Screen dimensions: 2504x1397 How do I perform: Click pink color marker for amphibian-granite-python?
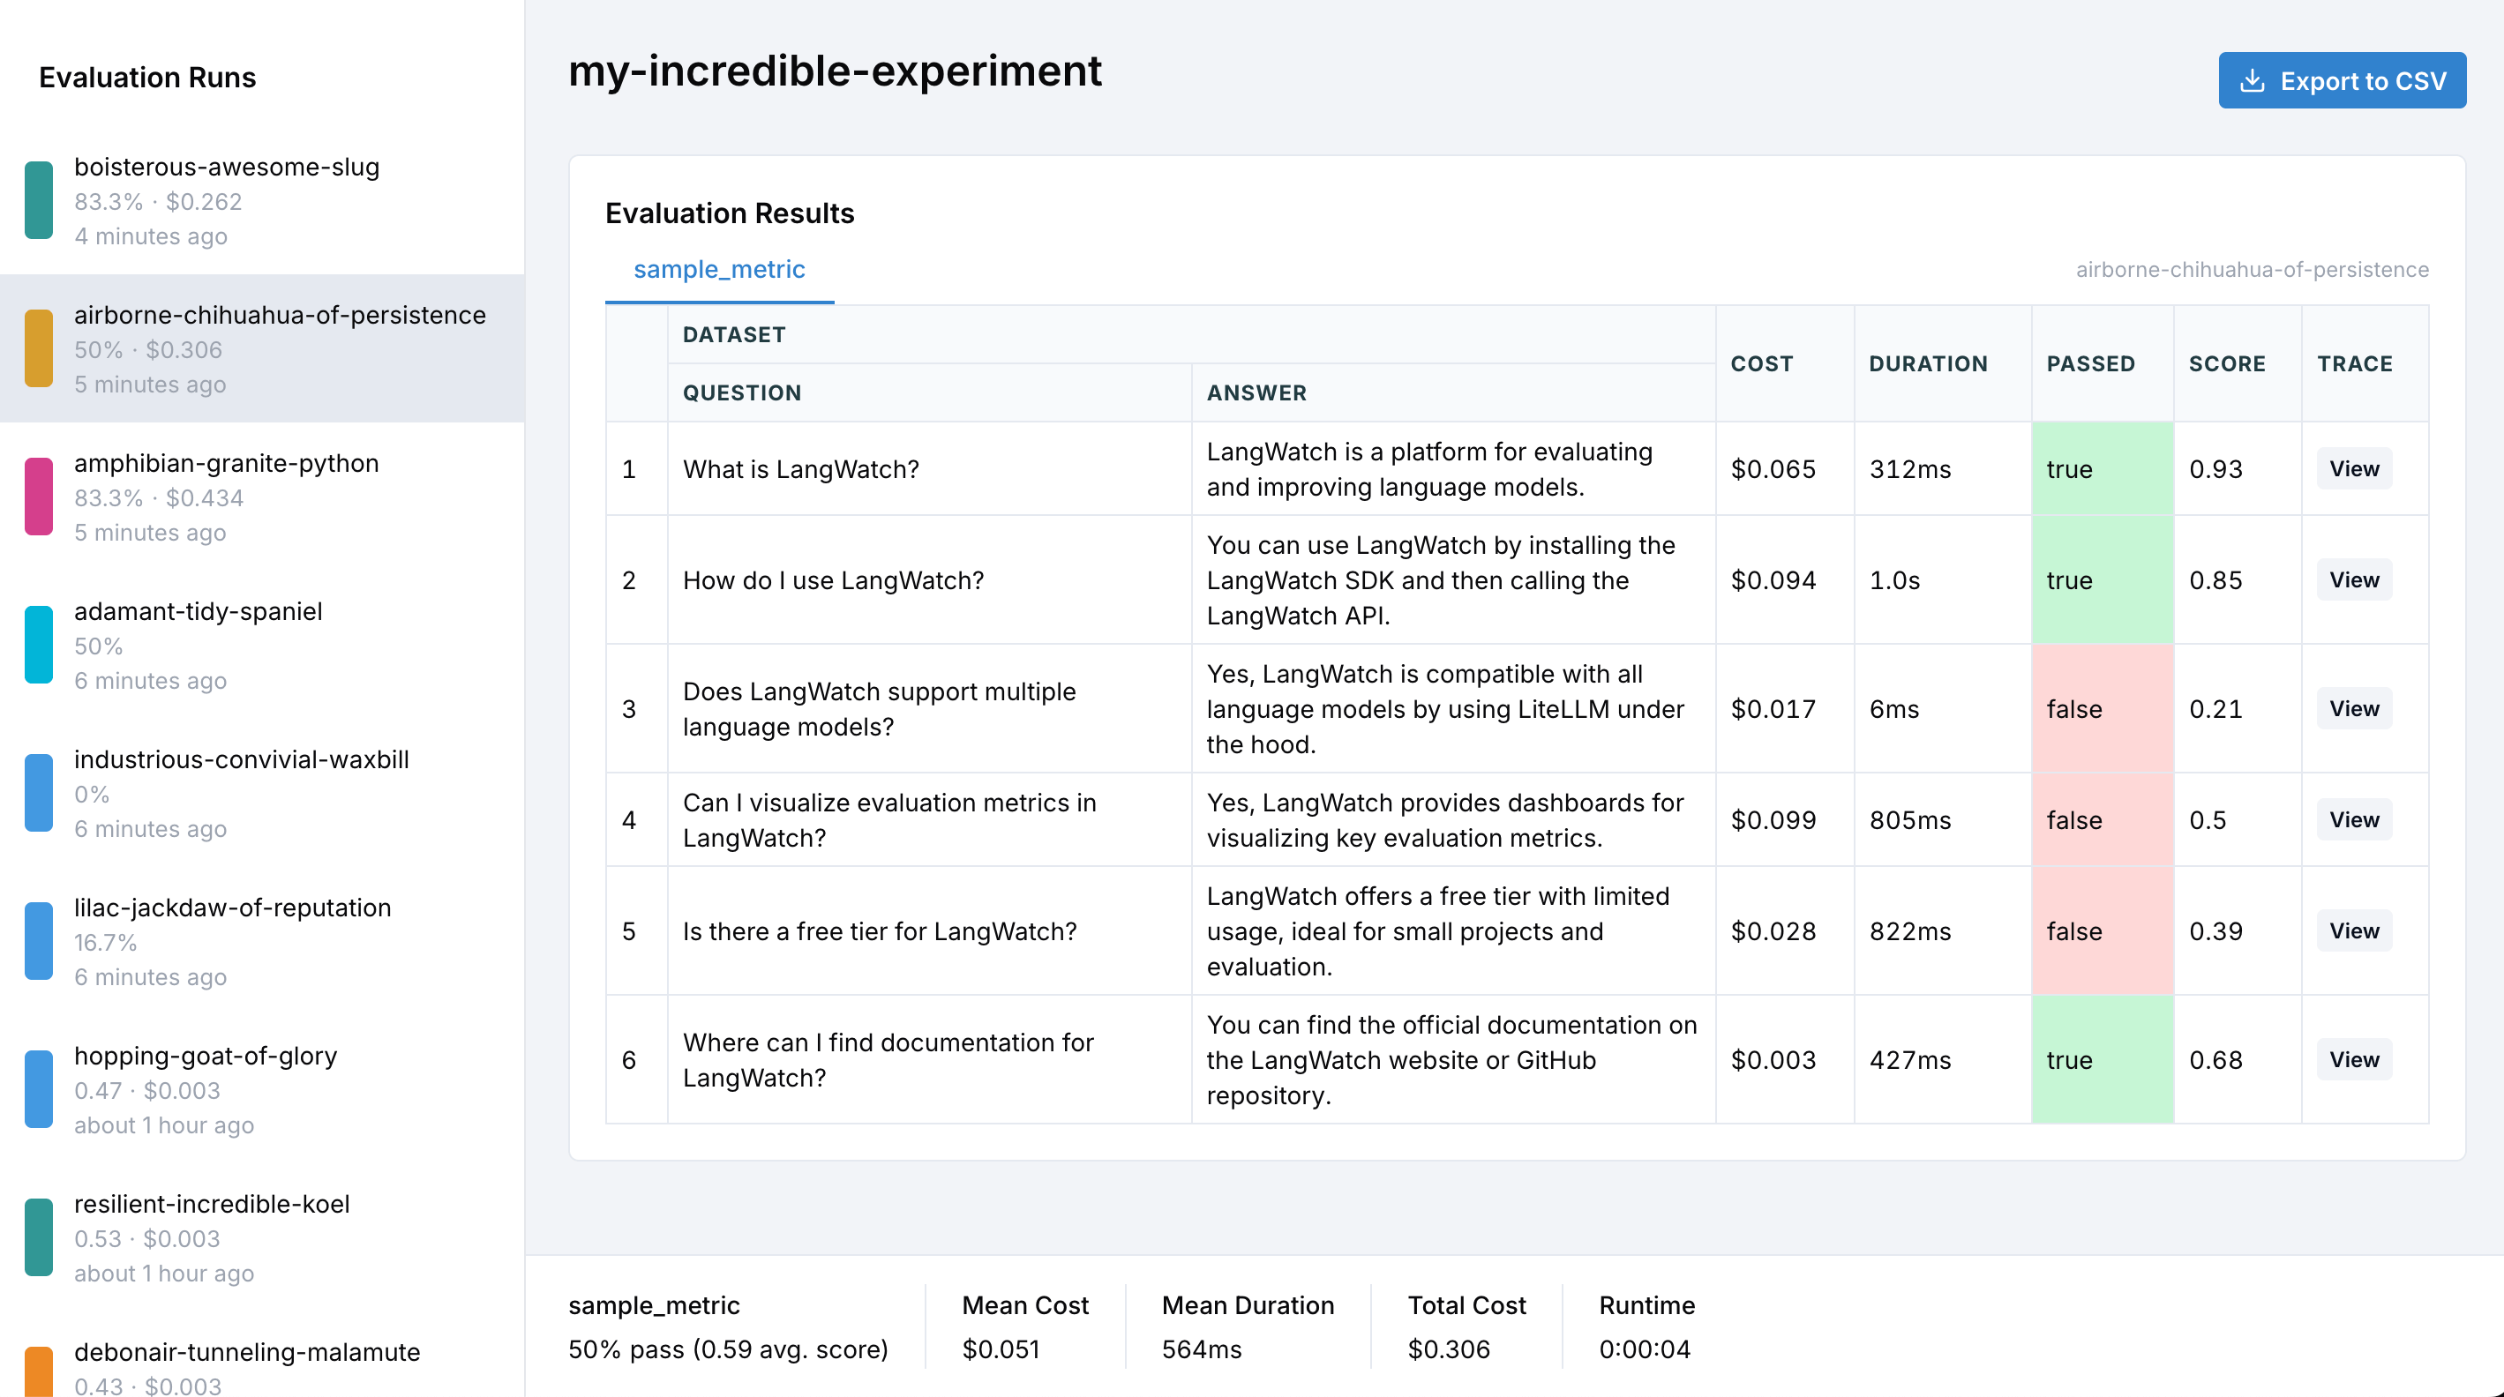39,497
